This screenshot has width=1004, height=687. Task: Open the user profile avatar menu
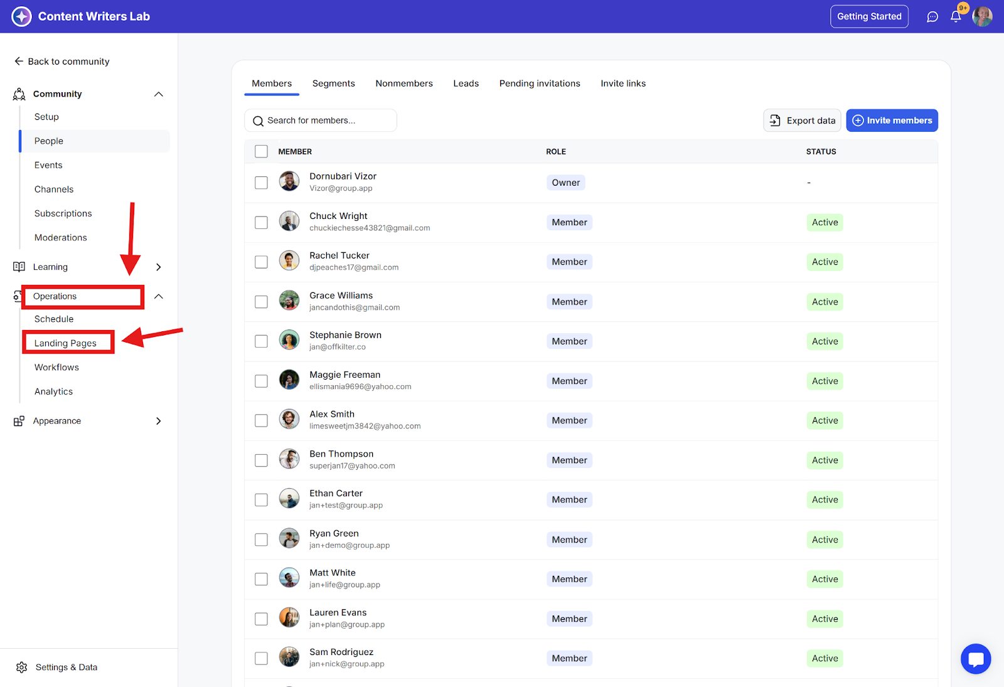[x=982, y=17]
